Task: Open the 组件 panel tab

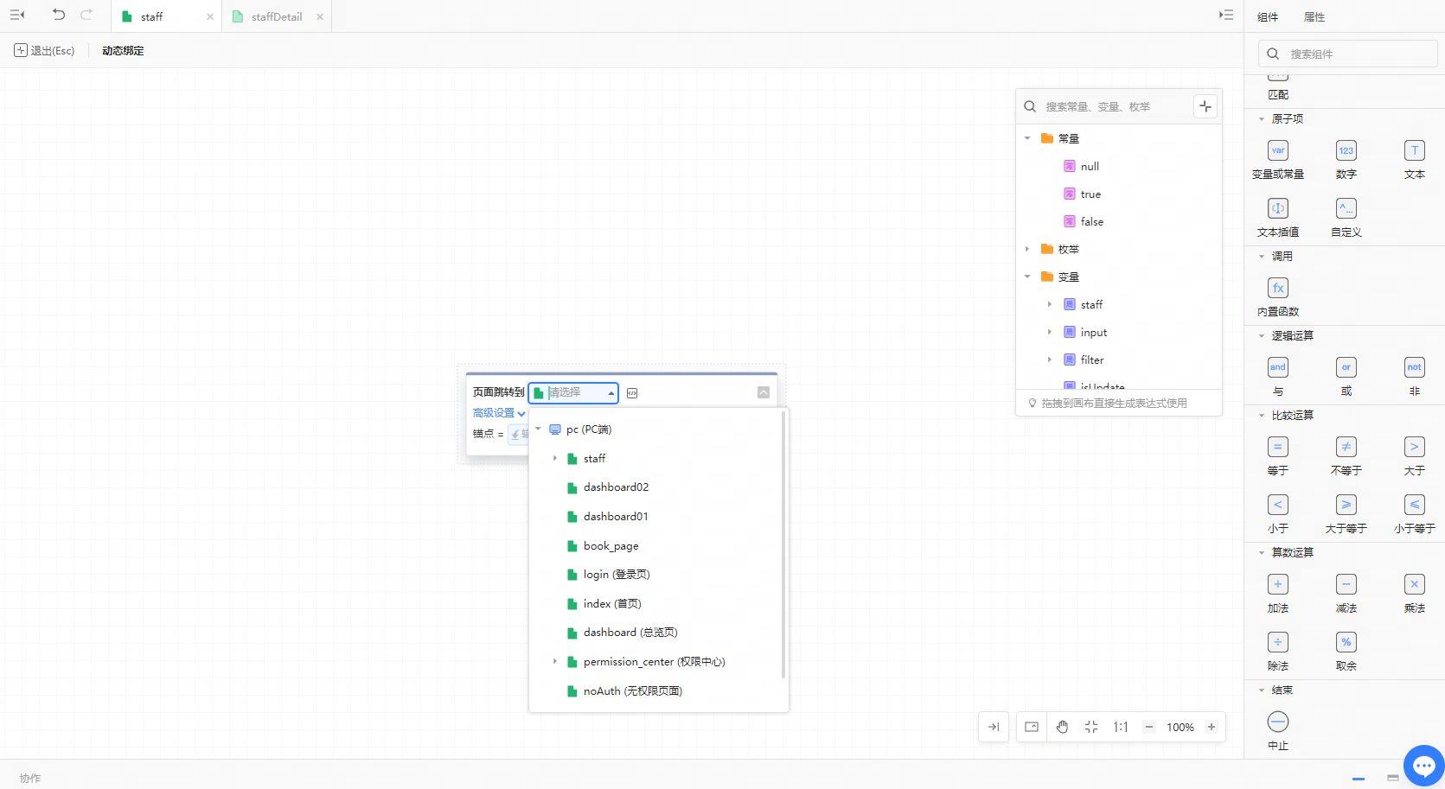Action: (x=1268, y=16)
